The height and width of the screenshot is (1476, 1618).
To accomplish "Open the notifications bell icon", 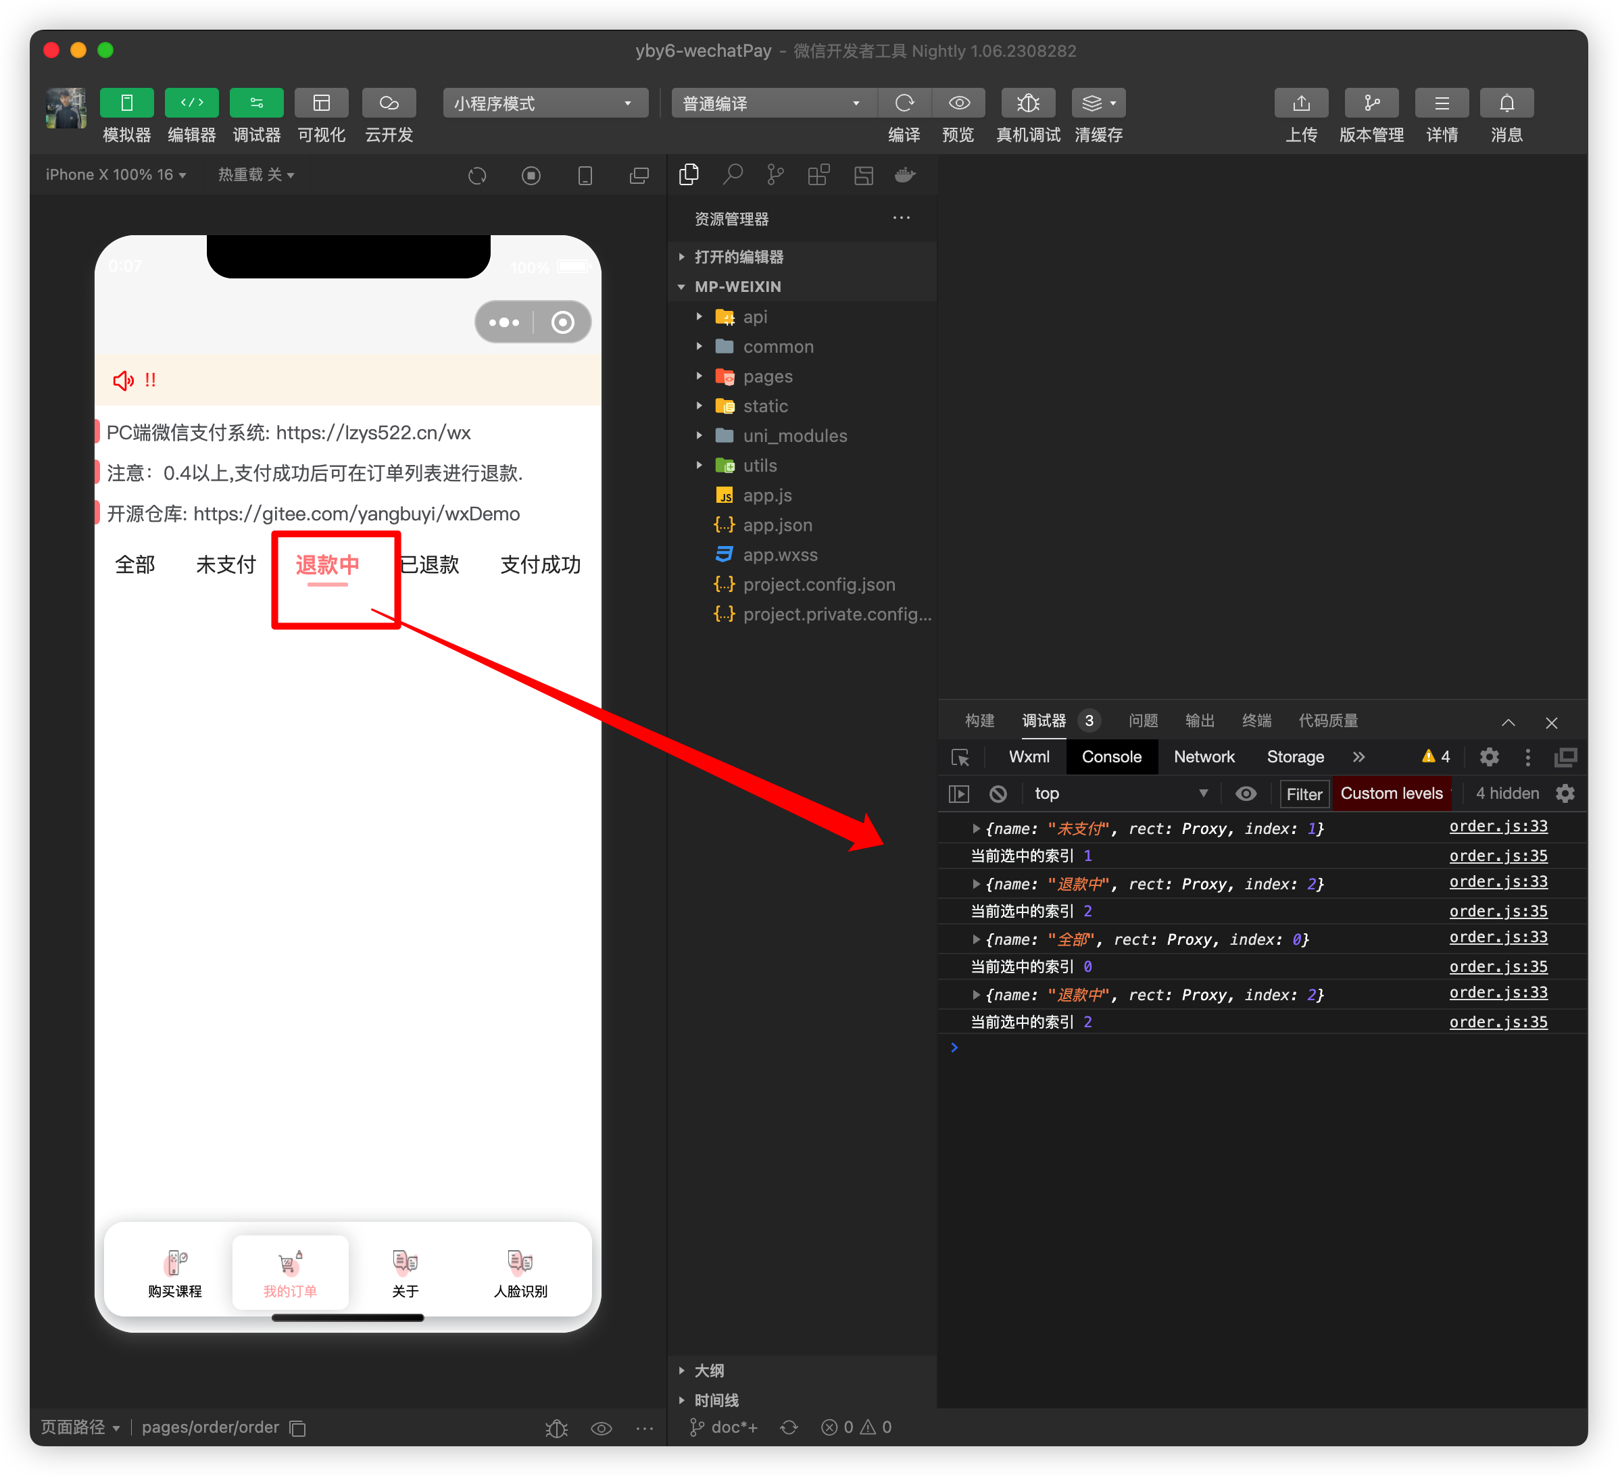I will tap(1506, 103).
